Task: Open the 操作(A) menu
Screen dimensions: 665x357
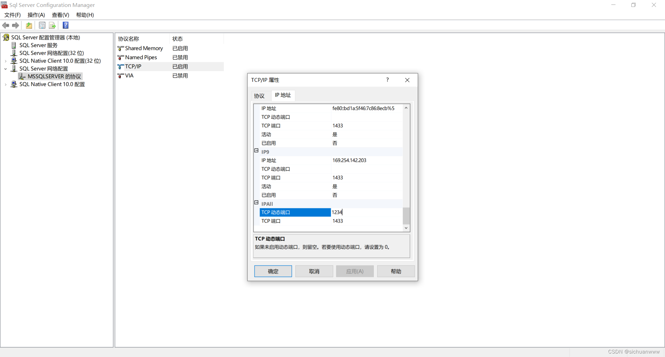Action: point(36,15)
